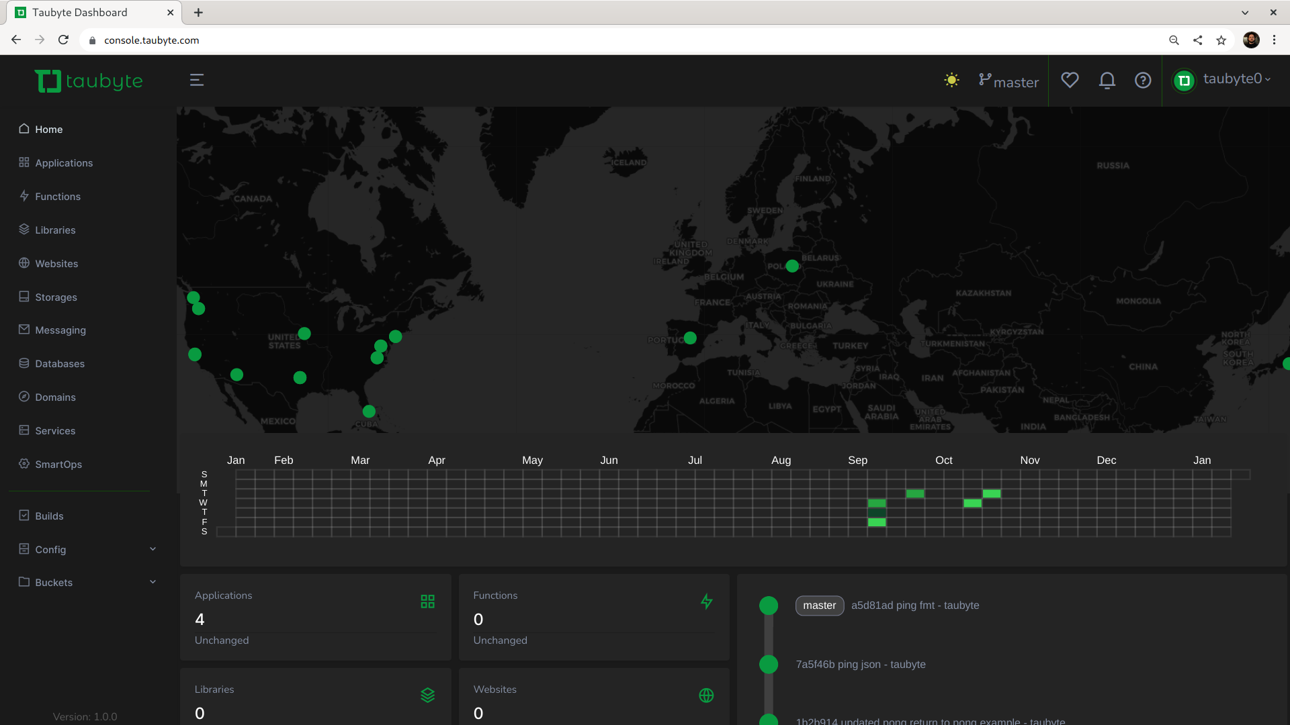Image resolution: width=1290 pixels, height=725 pixels.
Task: Open browser three-dot menu
Action: tap(1274, 40)
